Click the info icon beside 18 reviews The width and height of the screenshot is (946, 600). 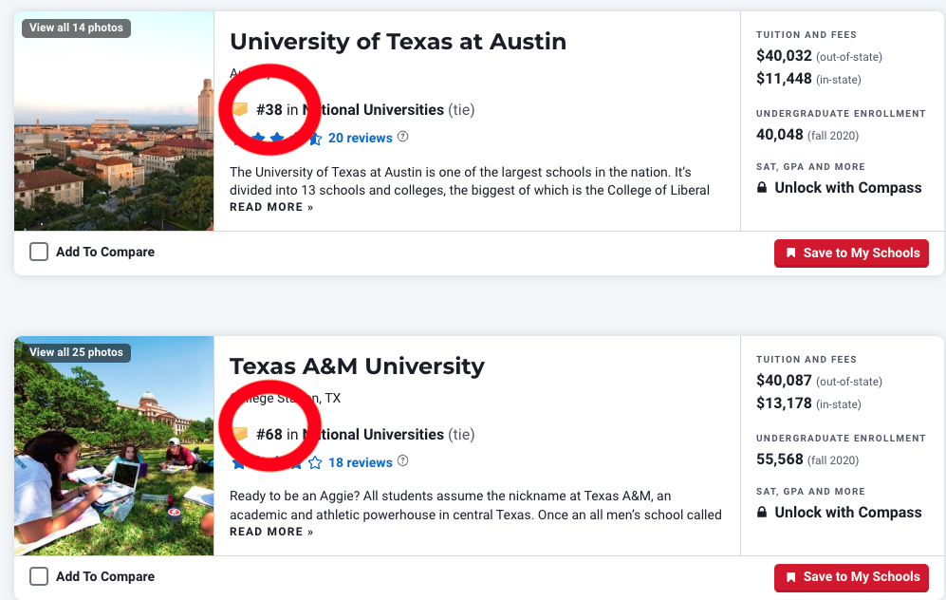pos(403,461)
